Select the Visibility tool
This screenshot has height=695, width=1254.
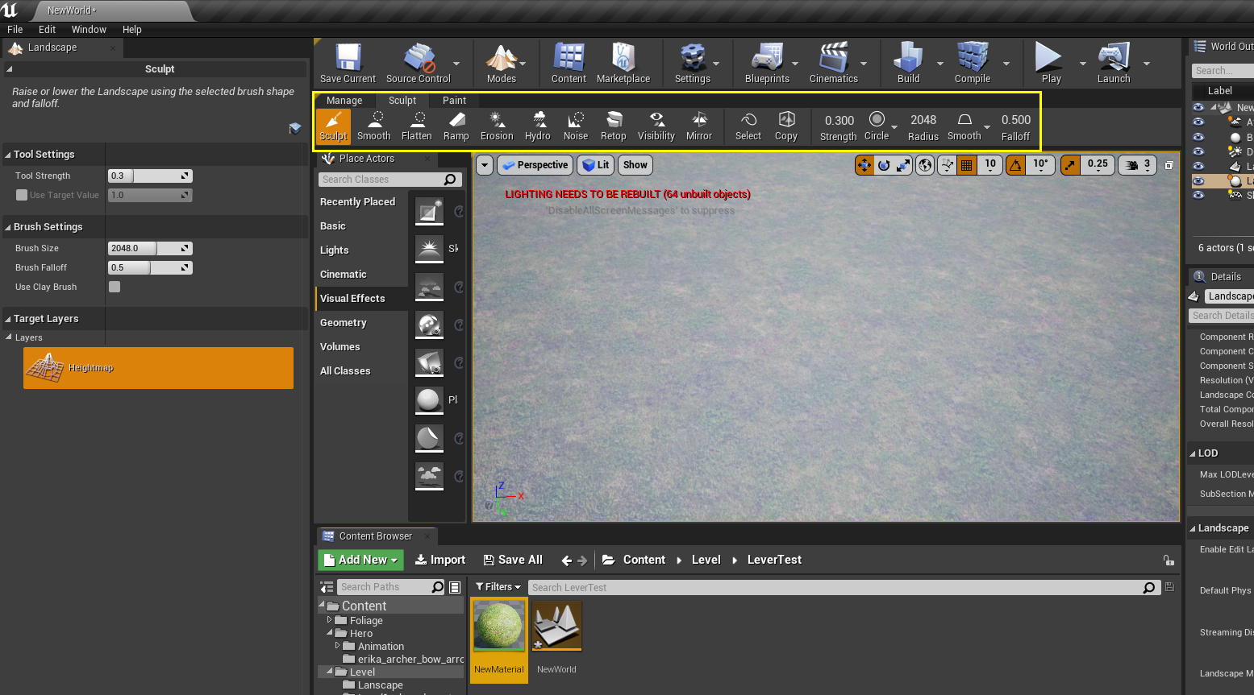click(x=656, y=127)
